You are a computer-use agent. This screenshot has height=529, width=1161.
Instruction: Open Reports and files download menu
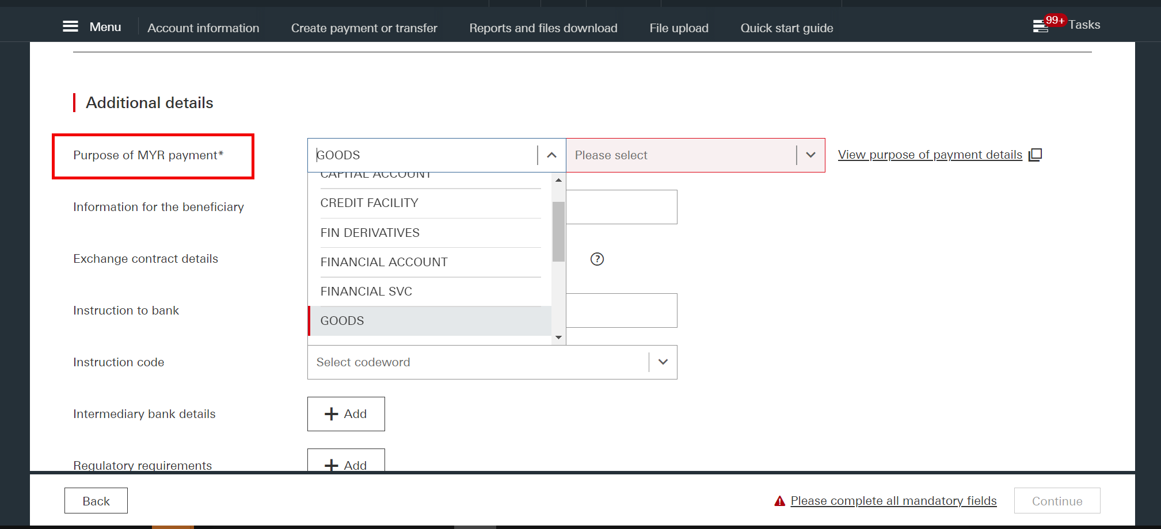(x=543, y=28)
